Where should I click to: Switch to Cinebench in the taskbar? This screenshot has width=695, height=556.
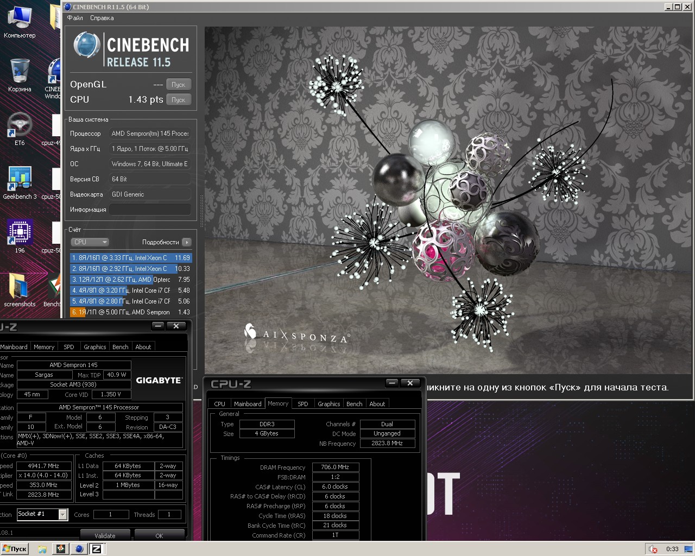pyautogui.click(x=79, y=549)
